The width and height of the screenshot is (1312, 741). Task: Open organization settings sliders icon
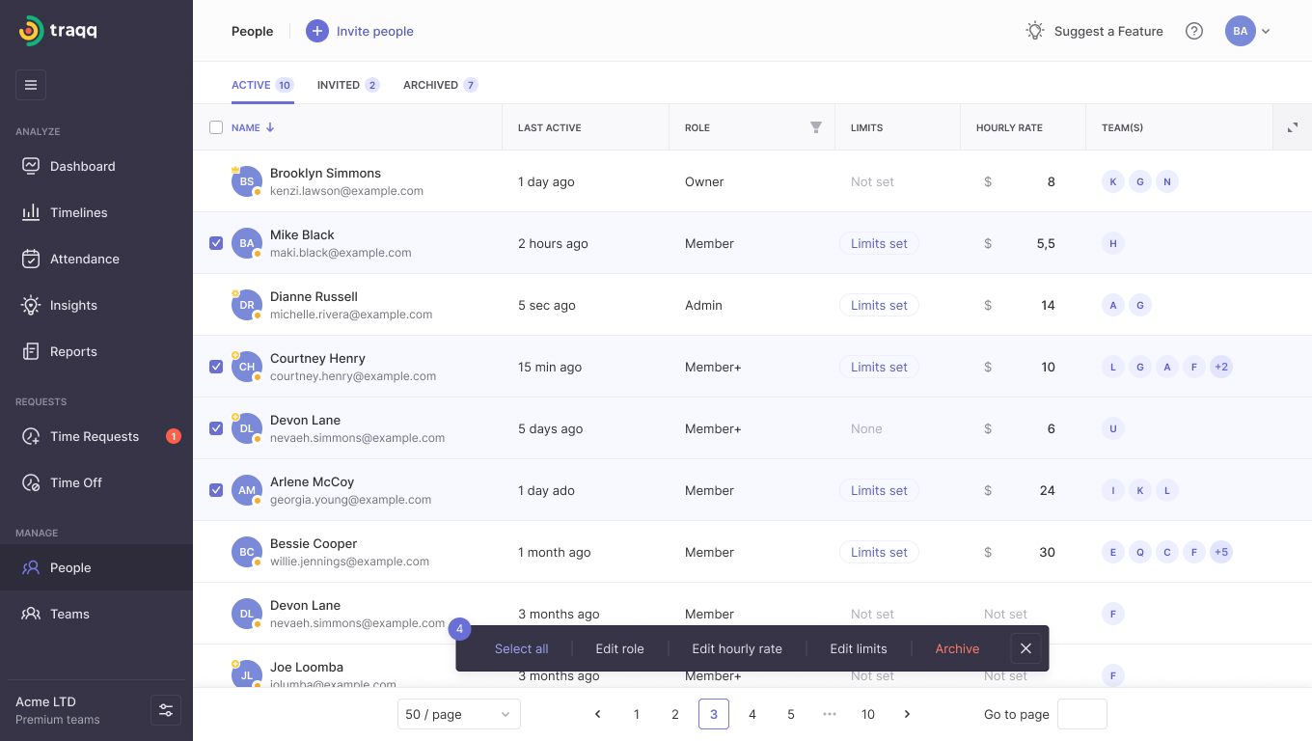point(166,710)
